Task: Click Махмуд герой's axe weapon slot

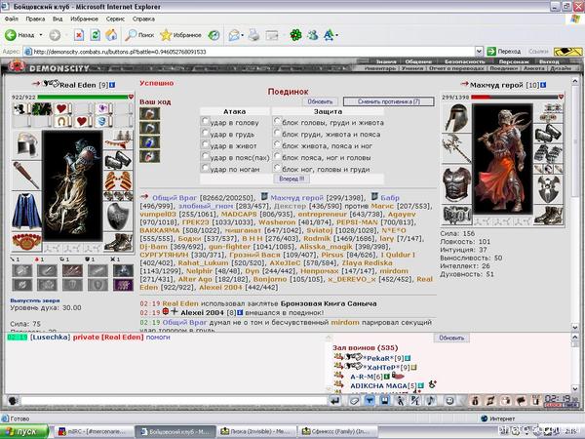Action: pos(456,149)
